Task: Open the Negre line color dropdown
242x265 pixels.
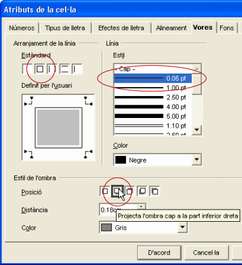Action: click(196, 160)
